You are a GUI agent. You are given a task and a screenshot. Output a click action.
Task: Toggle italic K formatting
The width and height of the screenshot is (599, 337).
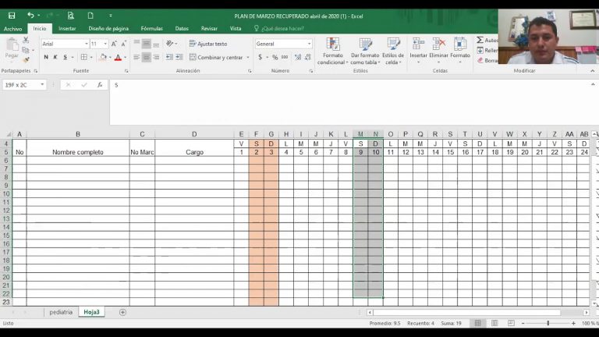pos(55,57)
